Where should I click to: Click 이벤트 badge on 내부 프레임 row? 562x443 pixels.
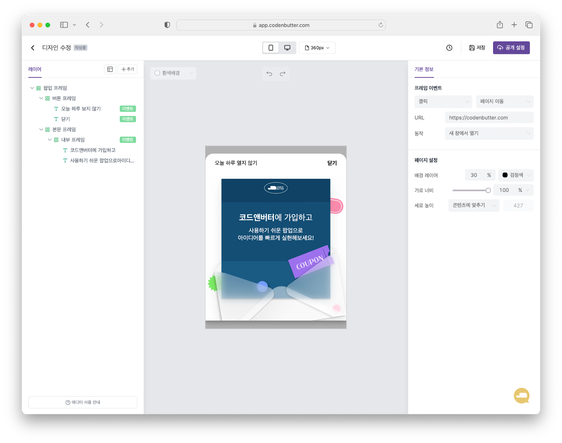coord(128,140)
